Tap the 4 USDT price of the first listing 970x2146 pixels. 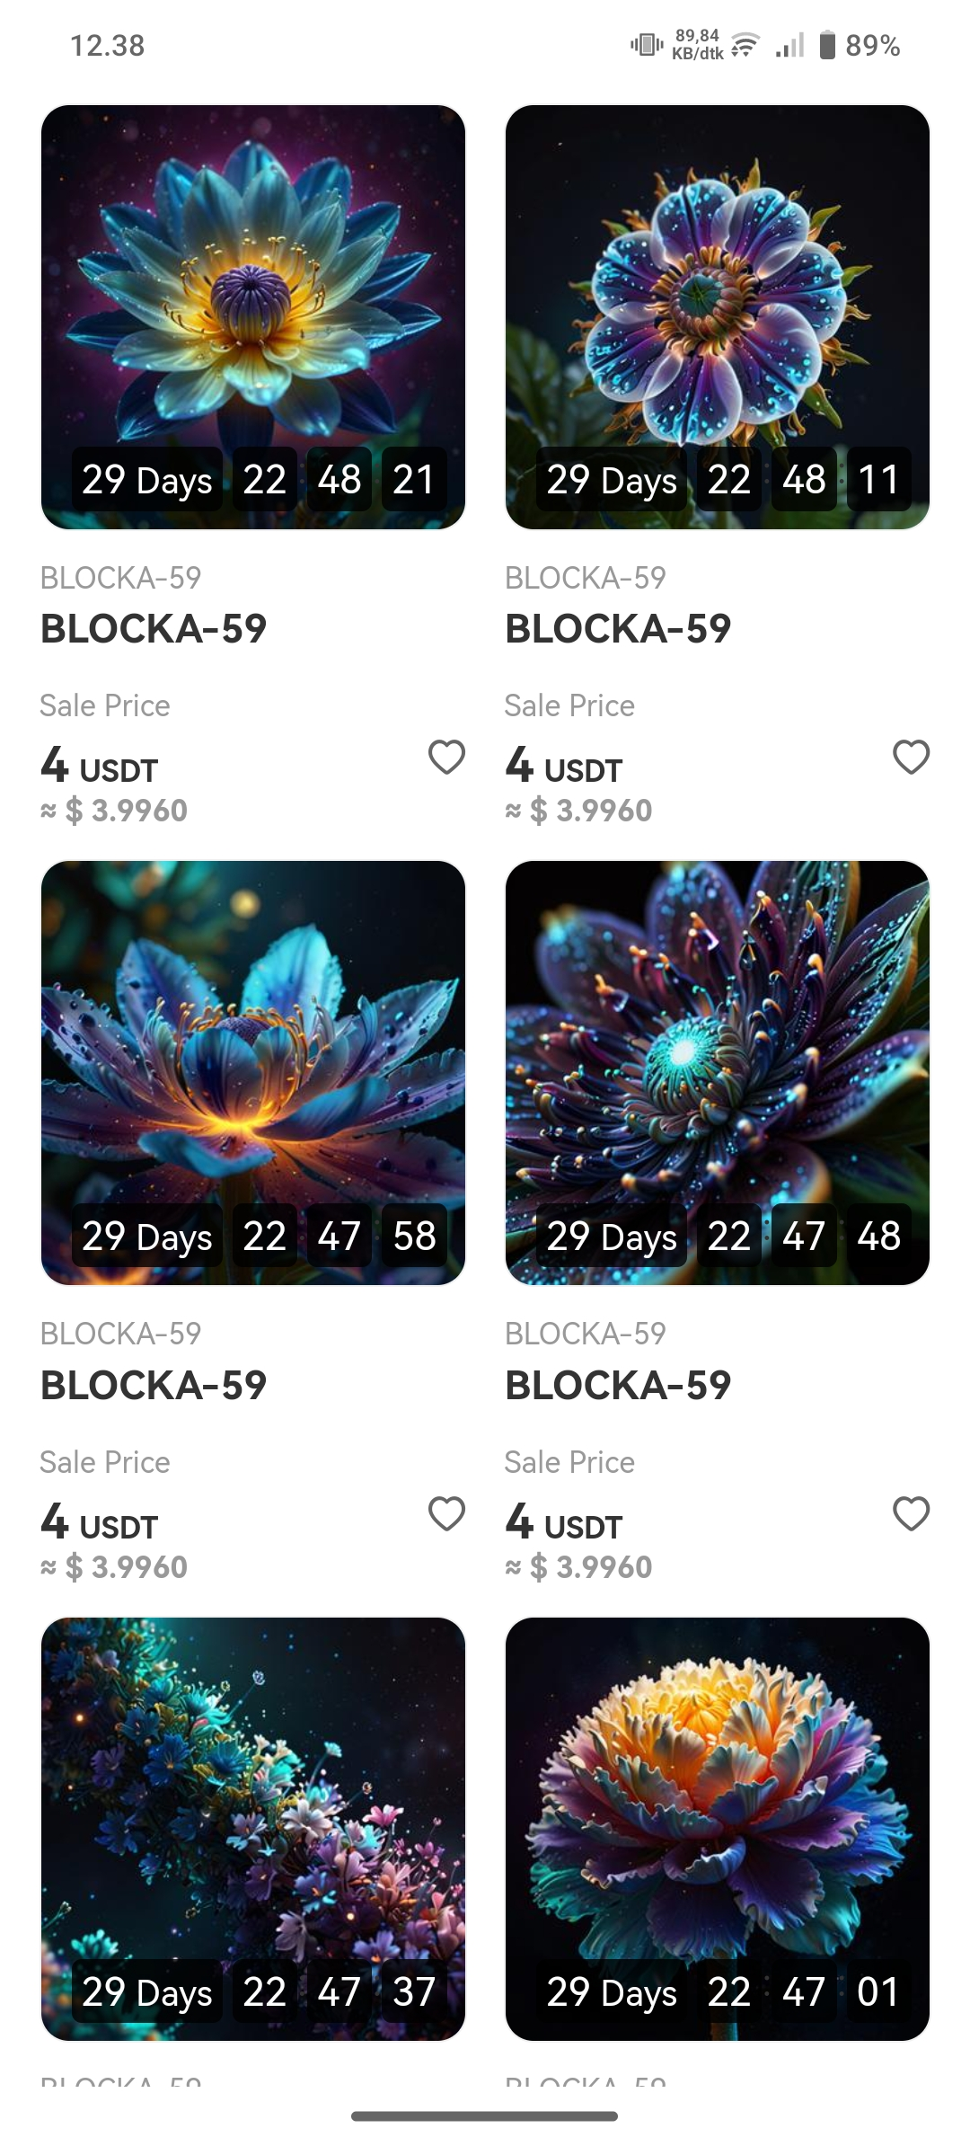coord(99,767)
